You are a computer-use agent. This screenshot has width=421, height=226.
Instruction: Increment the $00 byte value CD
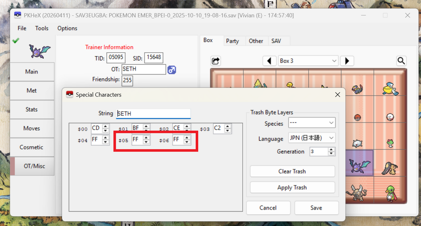point(106,126)
